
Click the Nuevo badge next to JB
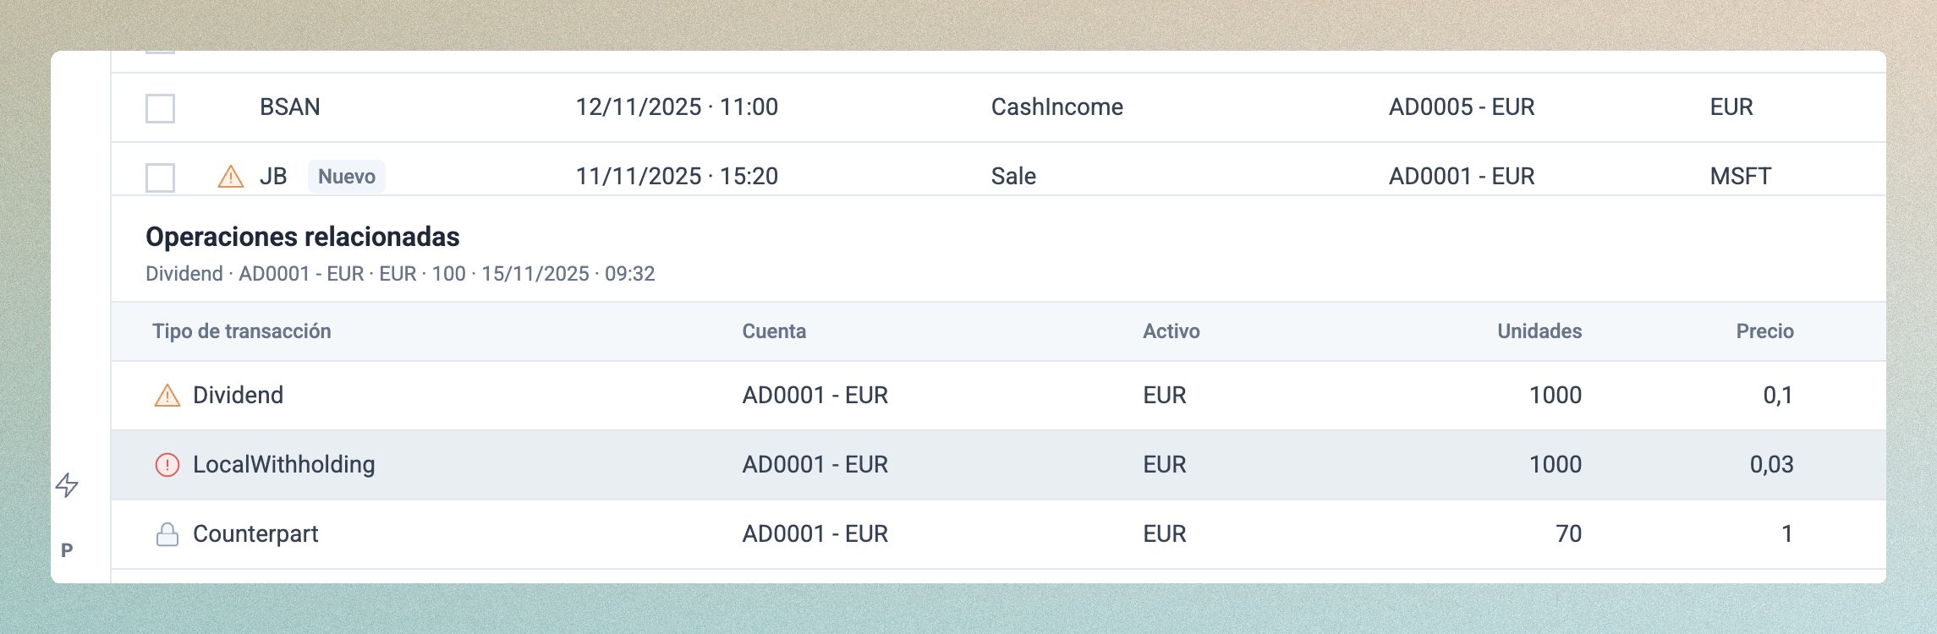[x=346, y=177]
